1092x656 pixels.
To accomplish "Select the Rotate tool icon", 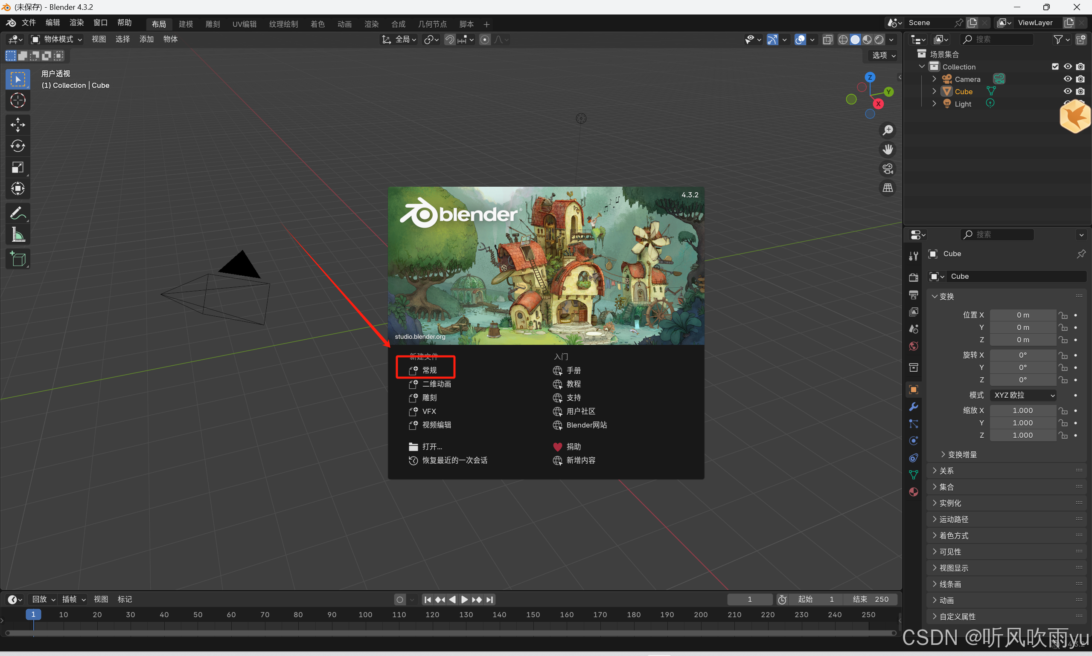I will click(17, 146).
